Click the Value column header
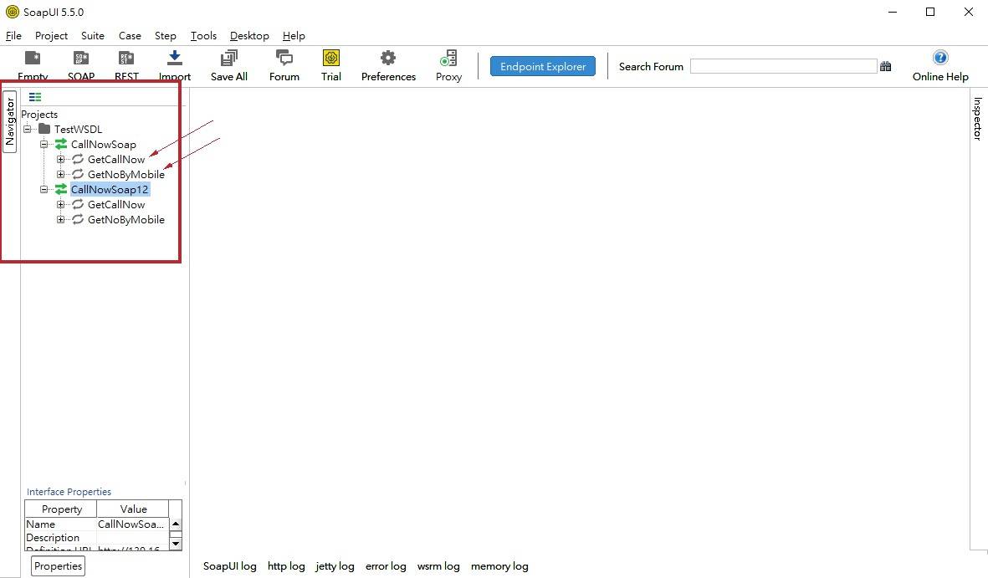 (133, 509)
